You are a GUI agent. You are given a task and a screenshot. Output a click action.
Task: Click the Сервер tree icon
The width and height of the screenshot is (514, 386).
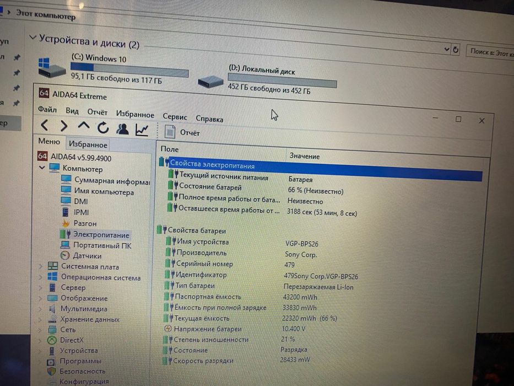pyautogui.click(x=52, y=287)
